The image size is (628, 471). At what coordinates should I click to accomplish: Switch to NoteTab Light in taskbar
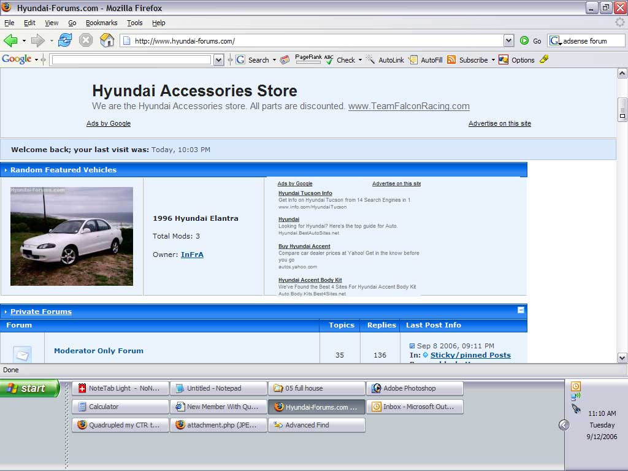click(x=121, y=388)
